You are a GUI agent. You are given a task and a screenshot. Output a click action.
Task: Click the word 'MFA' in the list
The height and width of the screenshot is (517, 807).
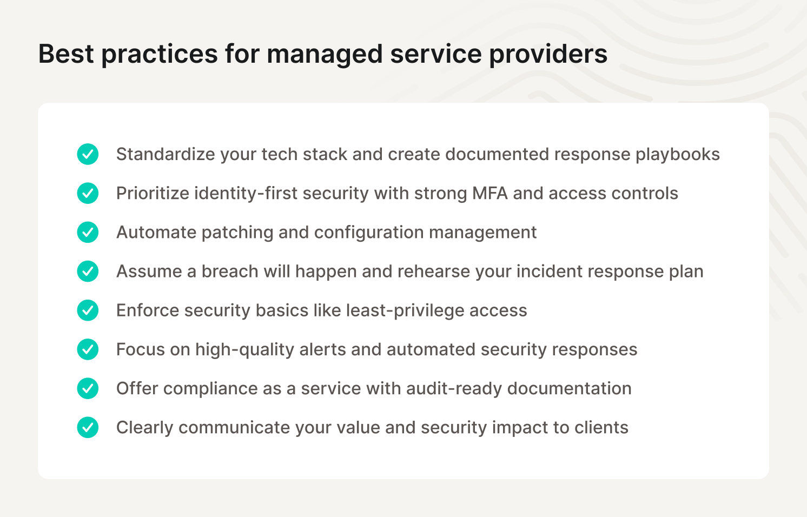[x=490, y=193]
